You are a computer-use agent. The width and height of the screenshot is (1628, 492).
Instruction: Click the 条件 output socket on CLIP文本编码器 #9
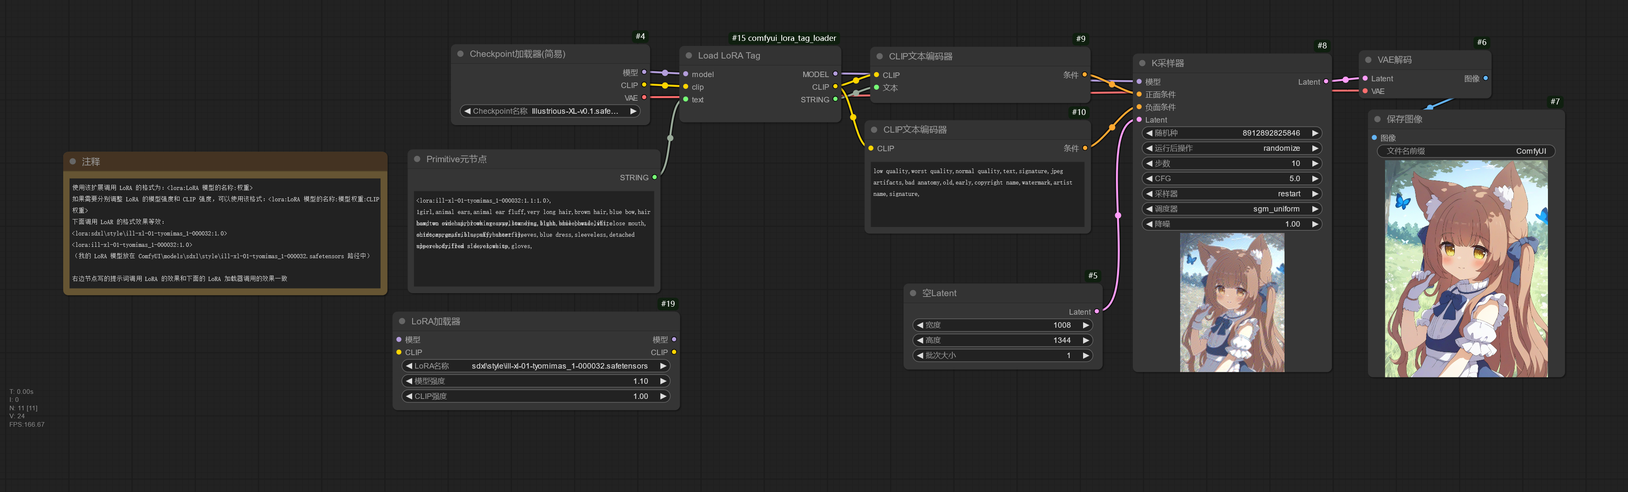1084,75
